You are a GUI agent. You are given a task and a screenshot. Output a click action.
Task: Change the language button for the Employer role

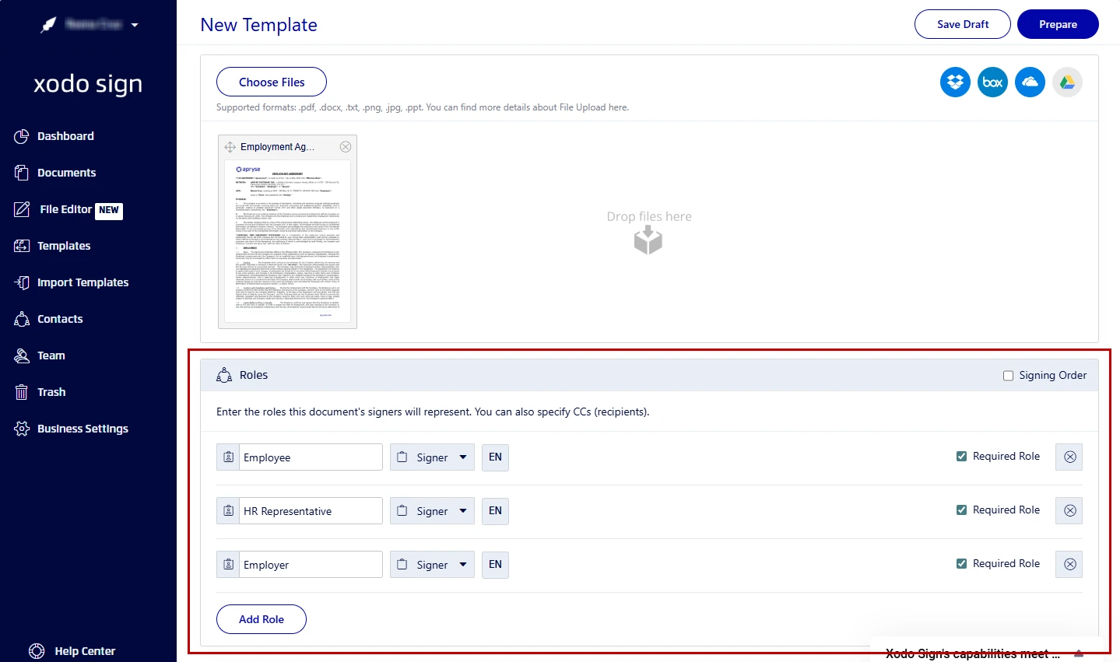[x=495, y=564]
